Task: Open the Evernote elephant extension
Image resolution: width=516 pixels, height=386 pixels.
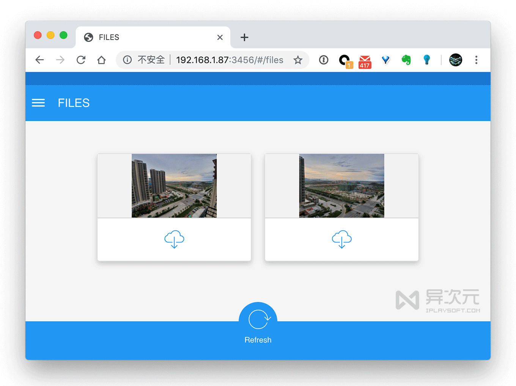Action: coord(406,60)
